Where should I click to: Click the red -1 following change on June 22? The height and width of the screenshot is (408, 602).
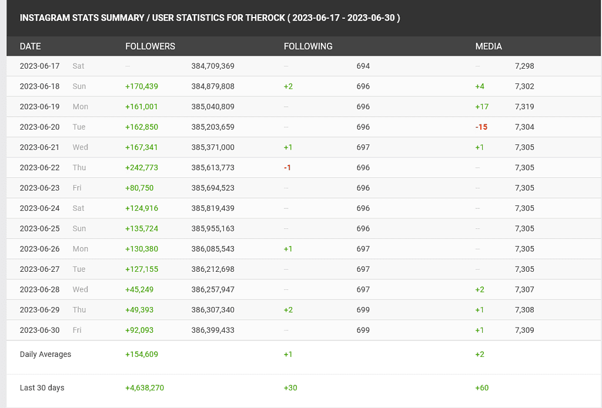tap(287, 167)
